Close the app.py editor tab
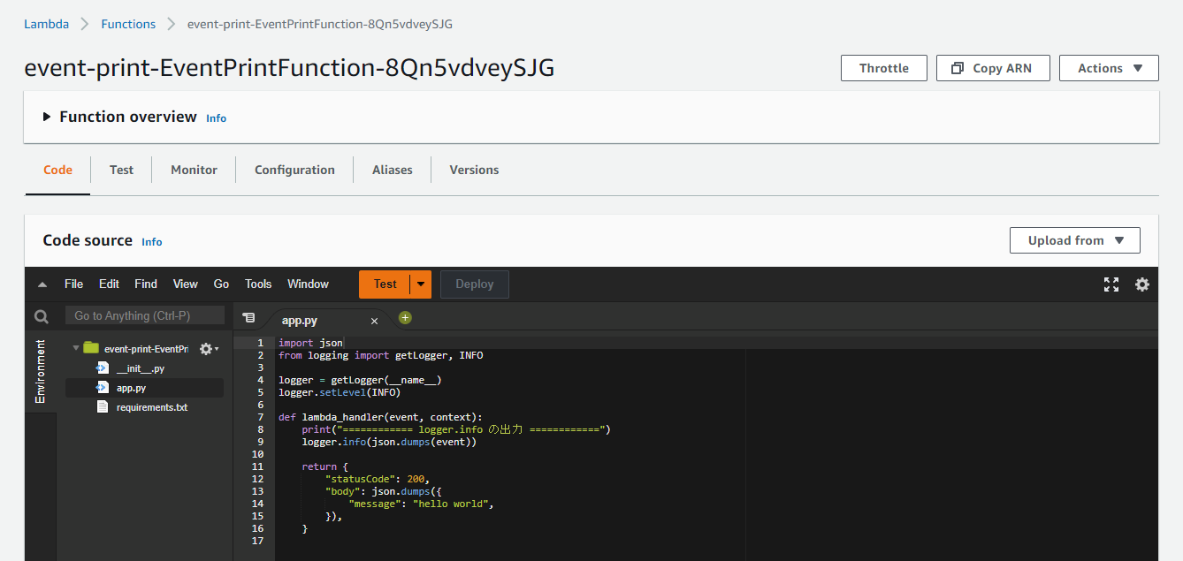 pos(374,322)
